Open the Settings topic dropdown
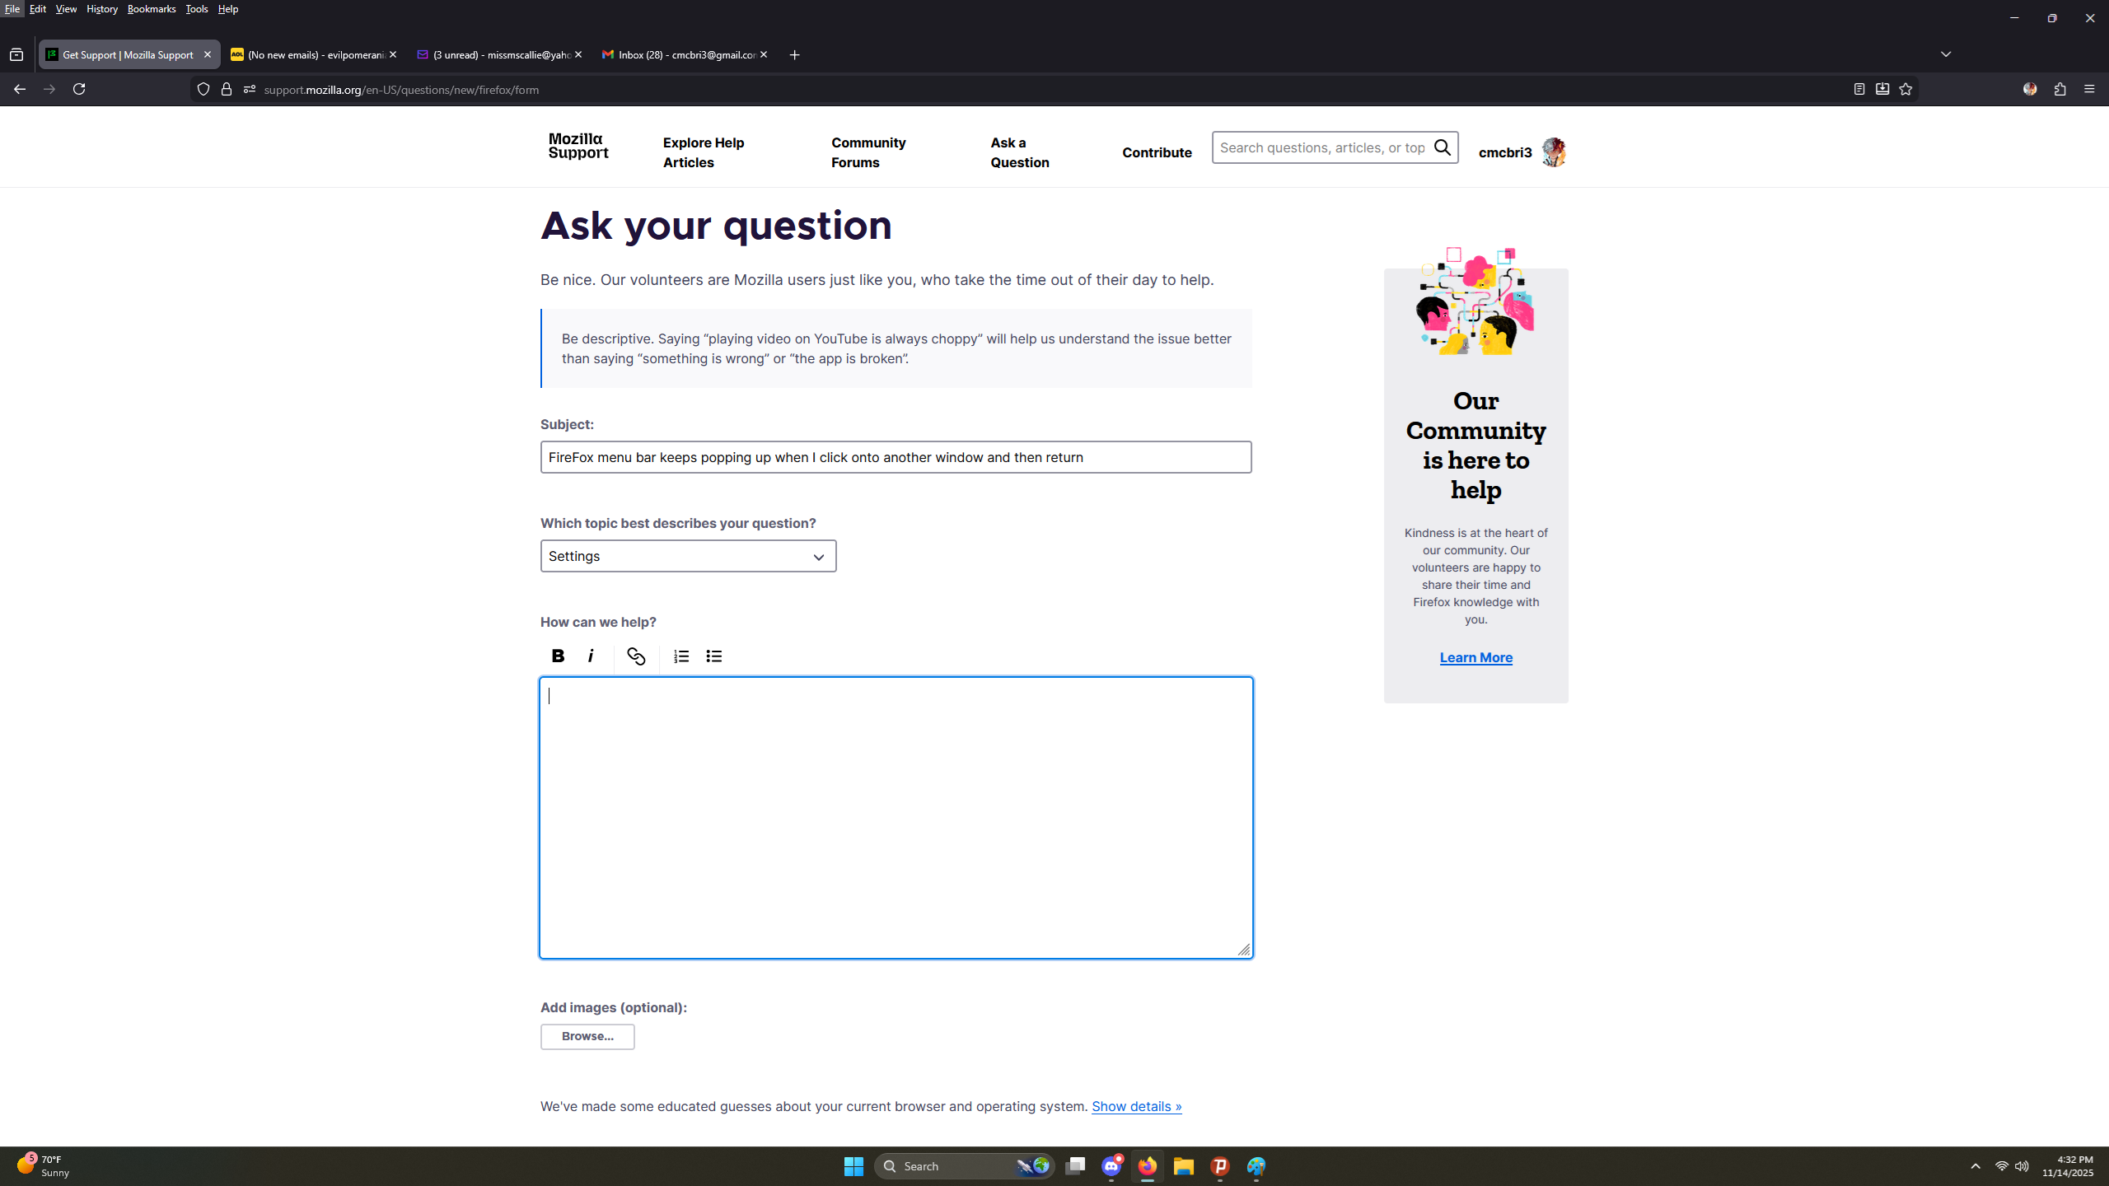 [x=688, y=556]
